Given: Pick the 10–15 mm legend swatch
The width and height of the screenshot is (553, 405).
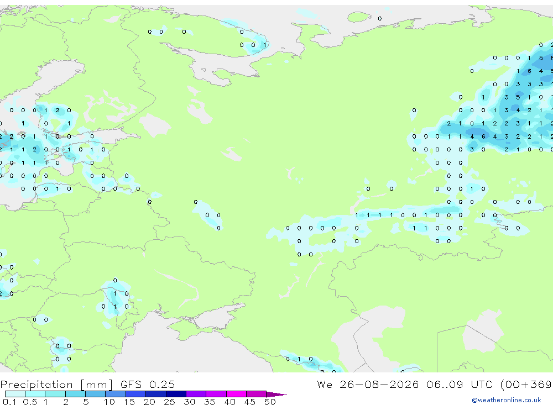Looking at the screenshot, I should pos(116,394).
